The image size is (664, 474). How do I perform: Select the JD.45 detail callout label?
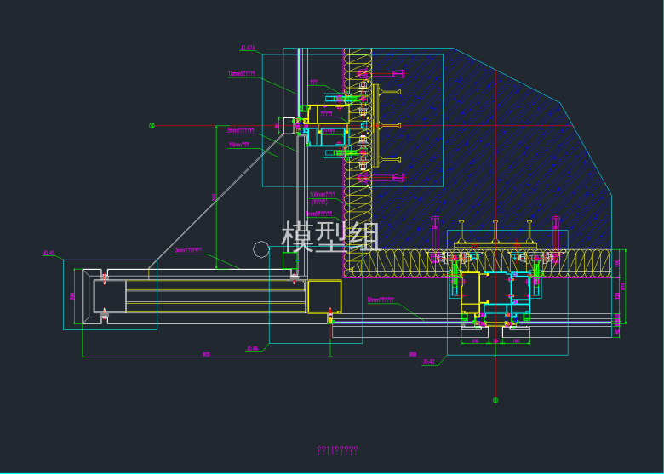(49, 253)
